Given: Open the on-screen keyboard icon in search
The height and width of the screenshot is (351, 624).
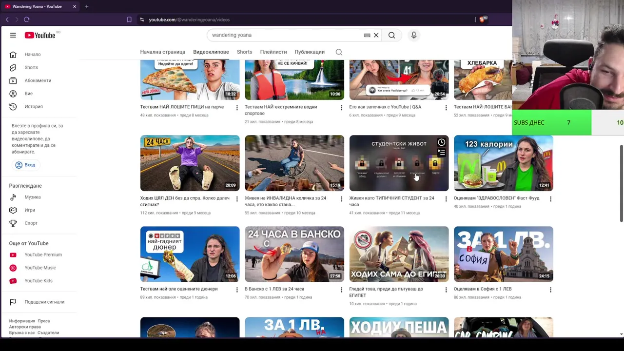Looking at the screenshot, I should pos(367,35).
